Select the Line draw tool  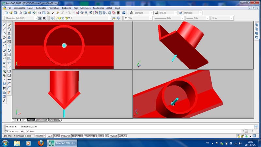[x=4, y=25]
